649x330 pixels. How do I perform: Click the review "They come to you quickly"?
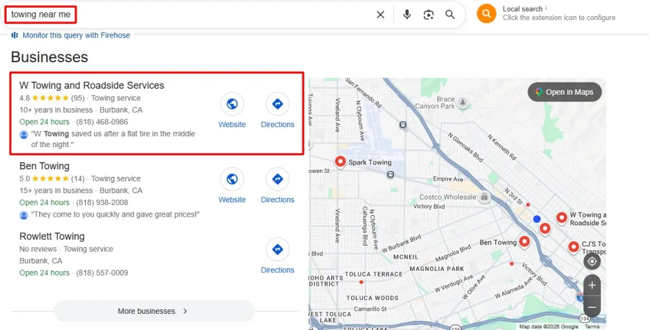[116, 215]
